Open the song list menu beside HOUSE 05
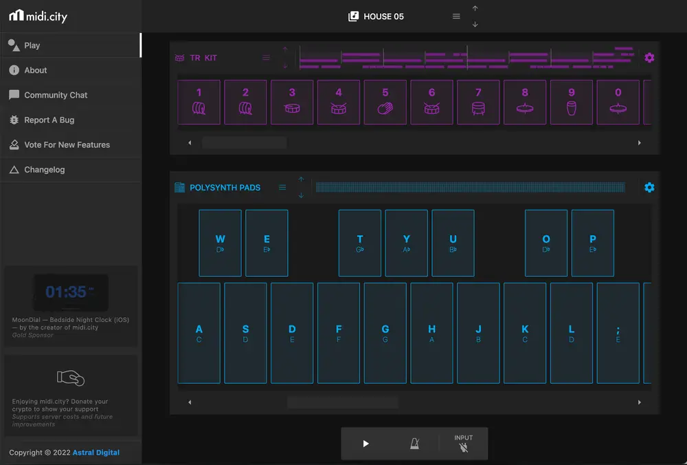Viewport: 687px width, 465px height. click(x=455, y=16)
